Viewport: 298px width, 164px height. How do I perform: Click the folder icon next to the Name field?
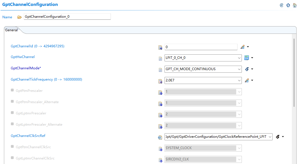point(19,17)
